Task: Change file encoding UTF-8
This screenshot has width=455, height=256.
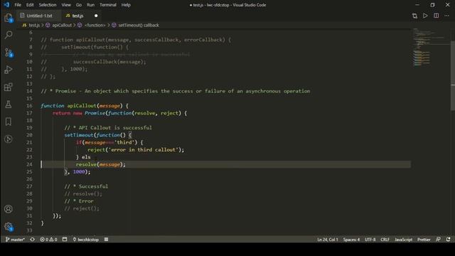Action: [x=370, y=240]
